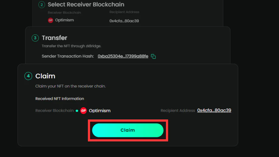
Task: Click the Received NFT Information label
Action: pyautogui.click(x=60, y=99)
